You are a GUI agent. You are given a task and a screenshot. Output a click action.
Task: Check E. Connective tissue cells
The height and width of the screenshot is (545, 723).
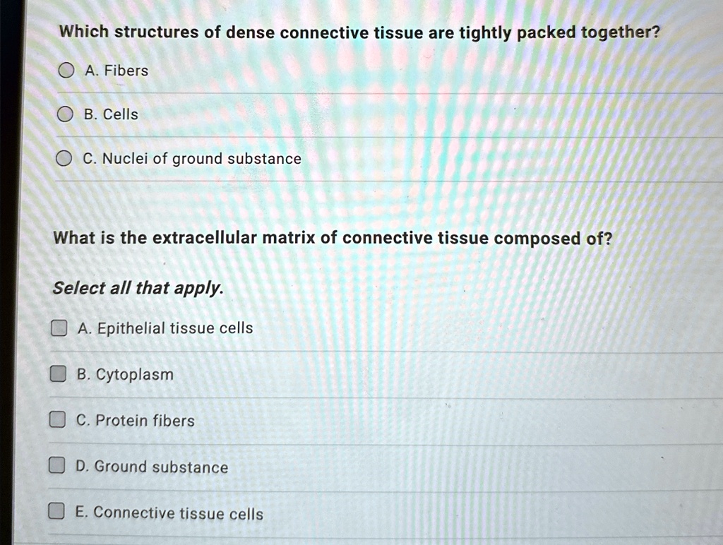click(57, 513)
